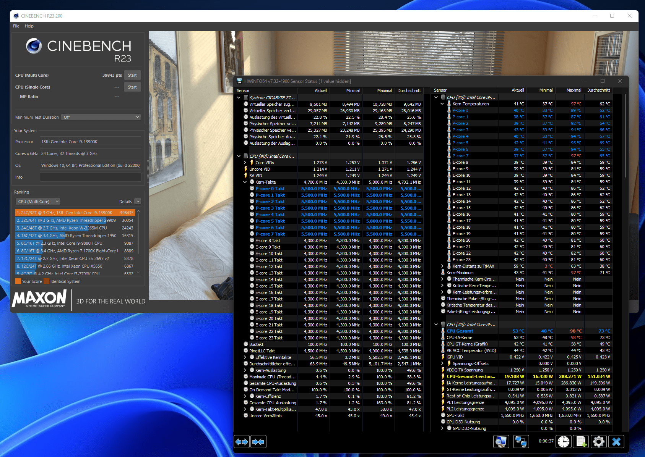Expand the Kern-Effizienz node
The height and width of the screenshot is (457, 645).
coord(245,396)
